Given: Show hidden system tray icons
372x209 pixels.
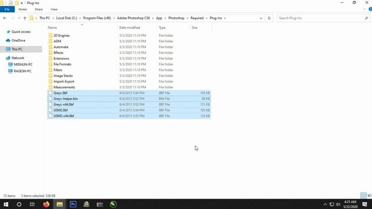Looking at the screenshot, I should point(325,204).
